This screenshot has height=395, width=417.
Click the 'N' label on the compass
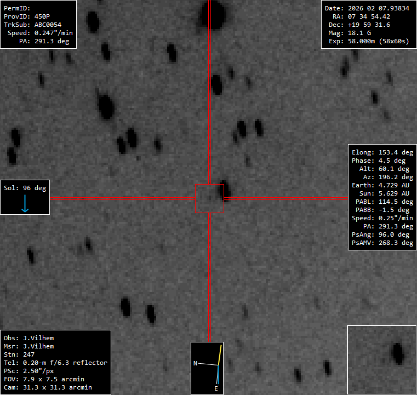(195, 363)
